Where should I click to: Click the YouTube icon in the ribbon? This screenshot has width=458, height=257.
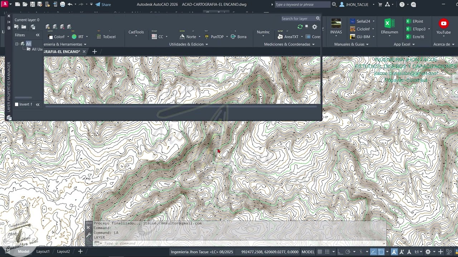443,24
